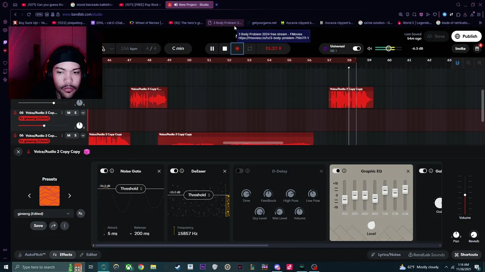Open the 3 Body Problem bookmark
The image size is (485, 272).
point(224,23)
